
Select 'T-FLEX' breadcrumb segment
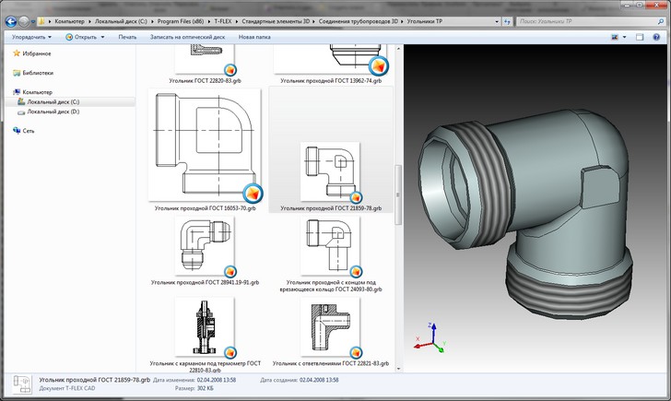(x=222, y=21)
